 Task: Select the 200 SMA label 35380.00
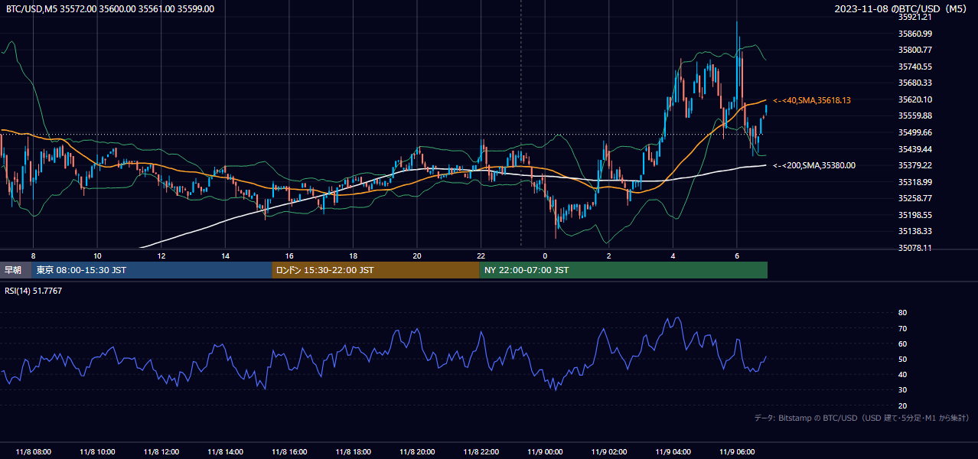pos(814,165)
